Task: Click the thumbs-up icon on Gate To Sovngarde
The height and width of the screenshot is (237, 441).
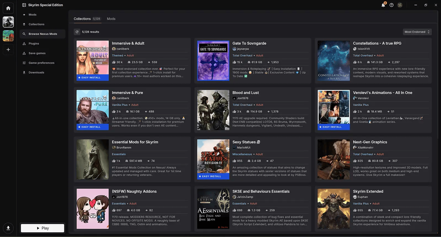Action: click(x=234, y=62)
